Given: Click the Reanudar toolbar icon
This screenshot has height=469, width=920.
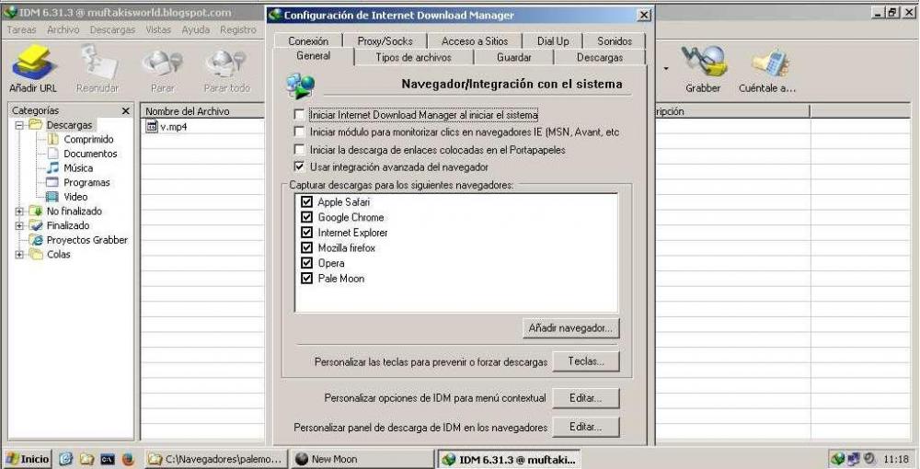Looking at the screenshot, I should click(x=98, y=64).
